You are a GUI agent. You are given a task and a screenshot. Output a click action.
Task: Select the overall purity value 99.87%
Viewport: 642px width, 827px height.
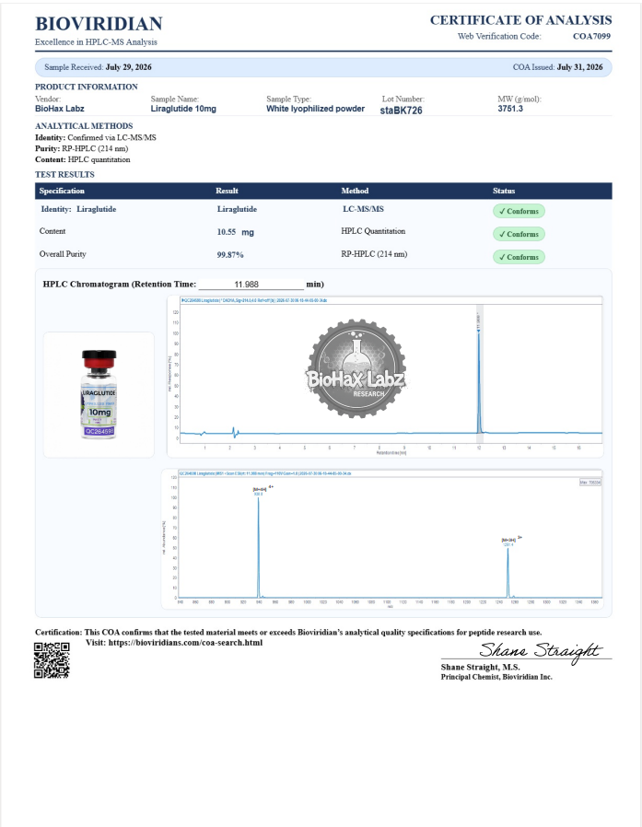230,255
